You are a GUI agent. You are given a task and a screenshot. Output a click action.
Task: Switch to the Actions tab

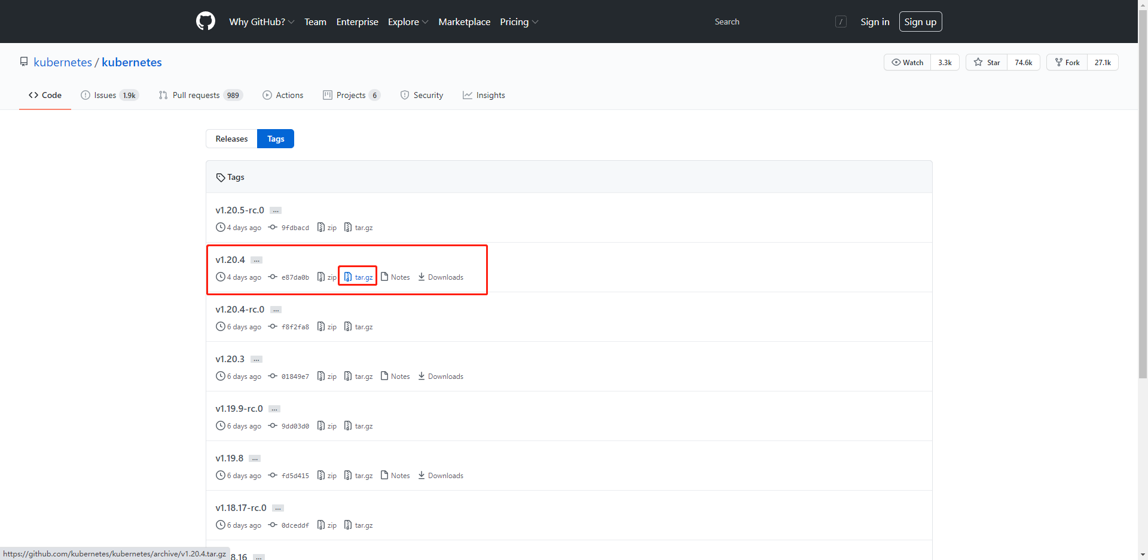pyautogui.click(x=283, y=95)
